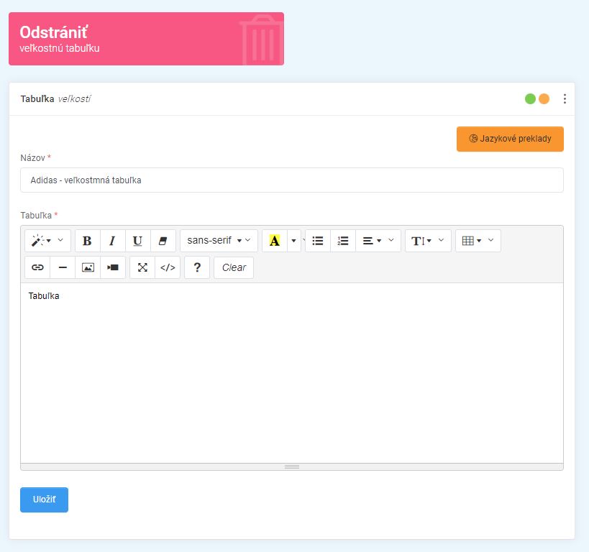Open the three-dot panel options menu

(565, 99)
